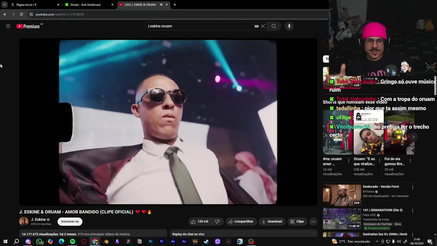Open the tab search dropdown
The width and height of the screenshot is (437, 246).
coord(4,5)
